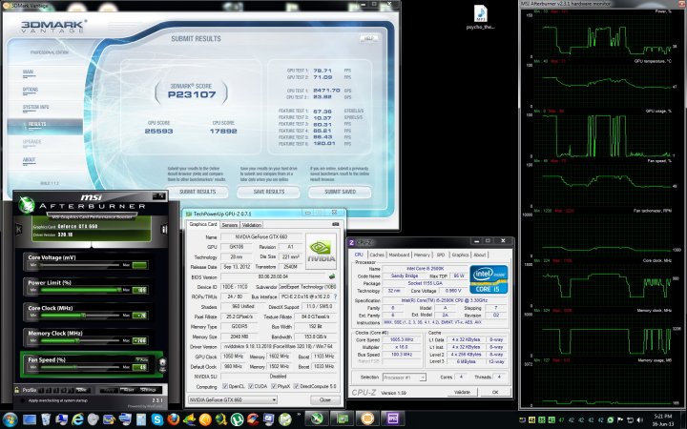Go to System Info in the 3DMark sidebar
This screenshot has width=687, height=429.
[x=36, y=107]
